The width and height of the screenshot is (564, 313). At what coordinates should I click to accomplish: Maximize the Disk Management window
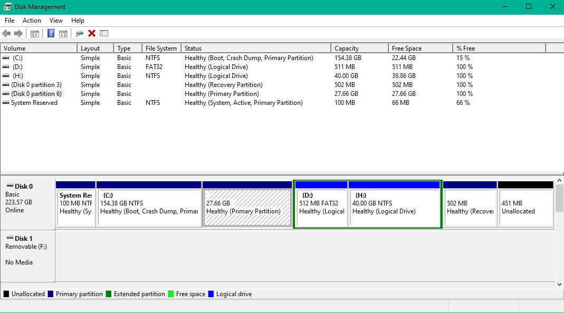coord(529,6)
